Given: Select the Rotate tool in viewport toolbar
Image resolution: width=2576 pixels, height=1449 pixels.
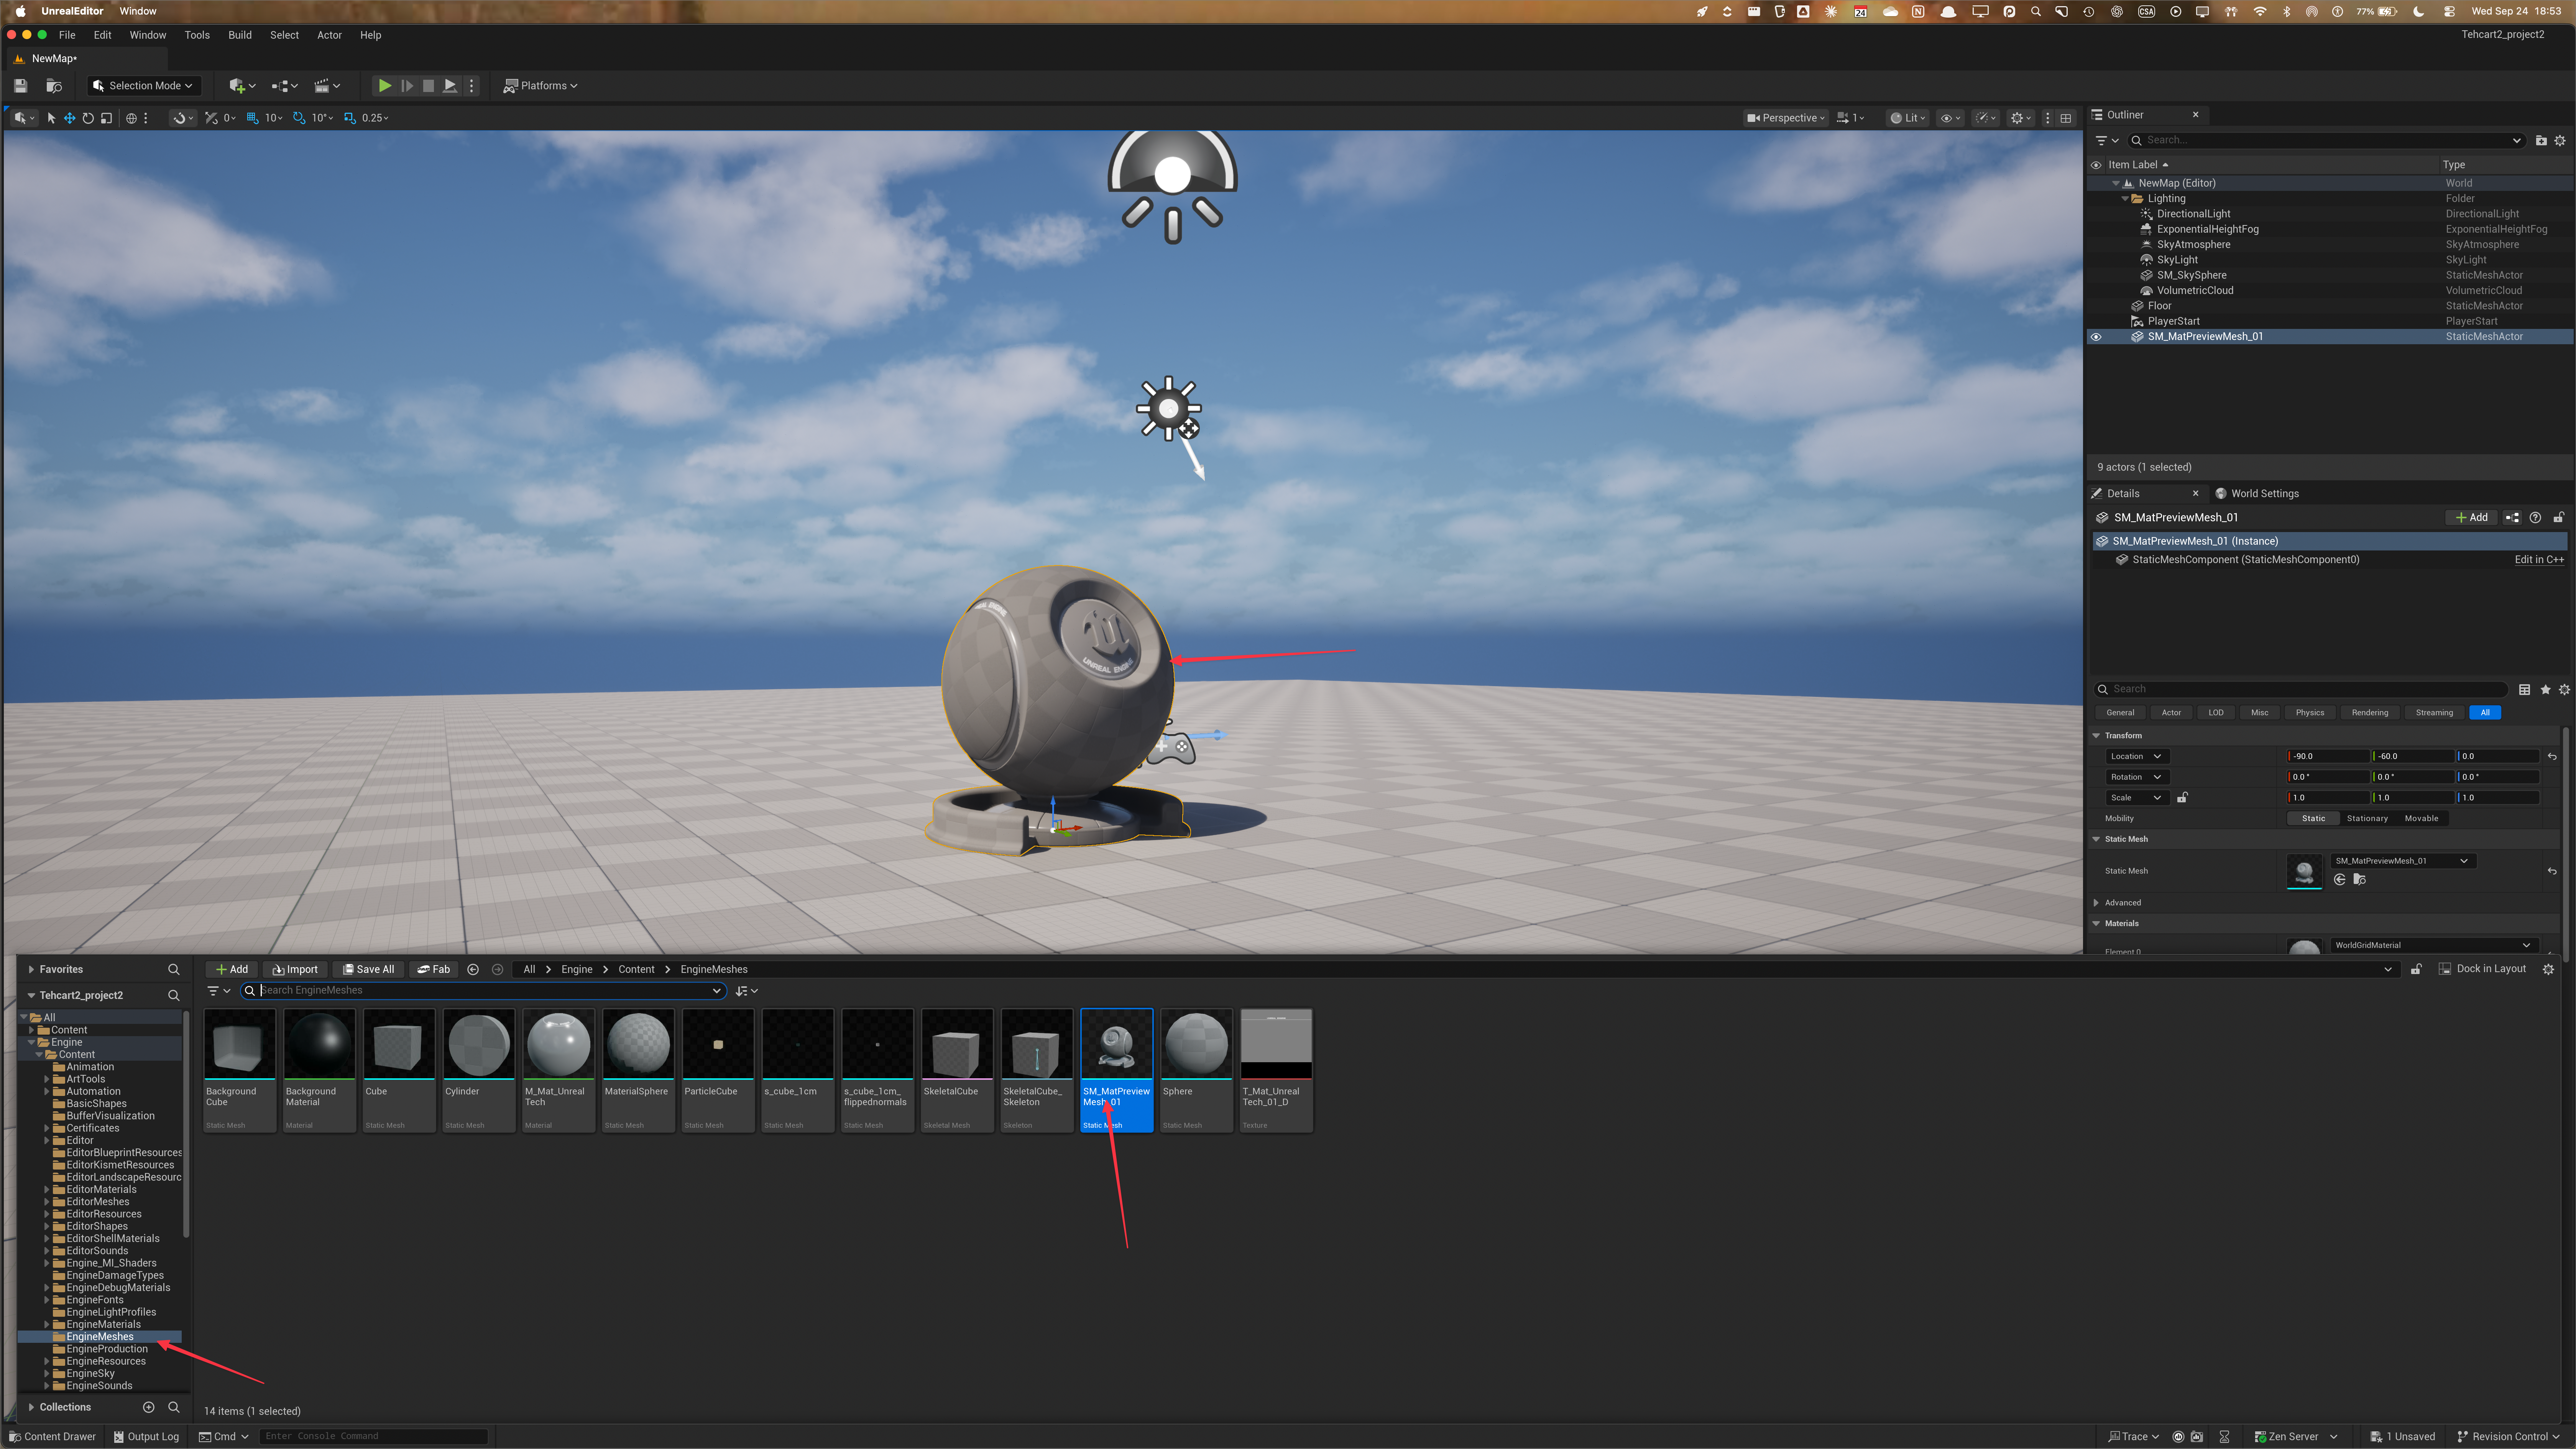Looking at the screenshot, I should (x=88, y=118).
